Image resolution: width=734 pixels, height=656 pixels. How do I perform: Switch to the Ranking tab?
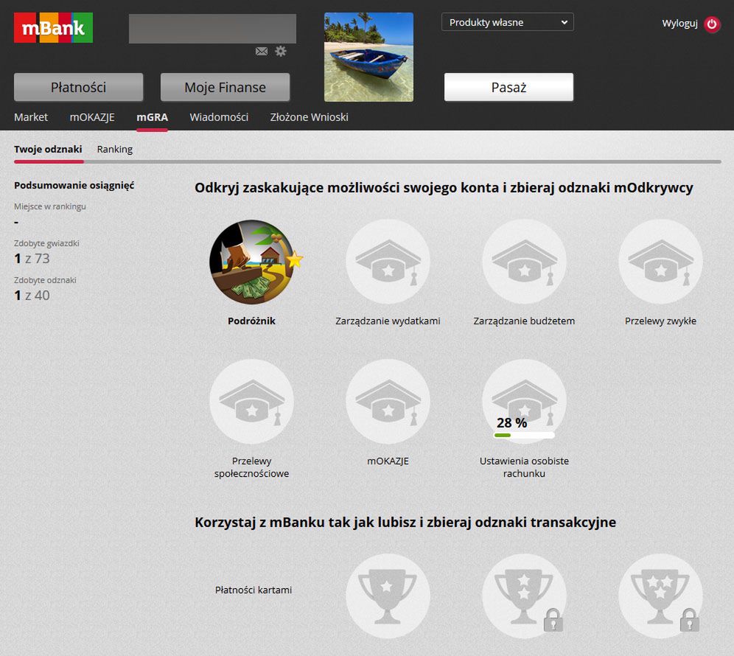(115, 150)
